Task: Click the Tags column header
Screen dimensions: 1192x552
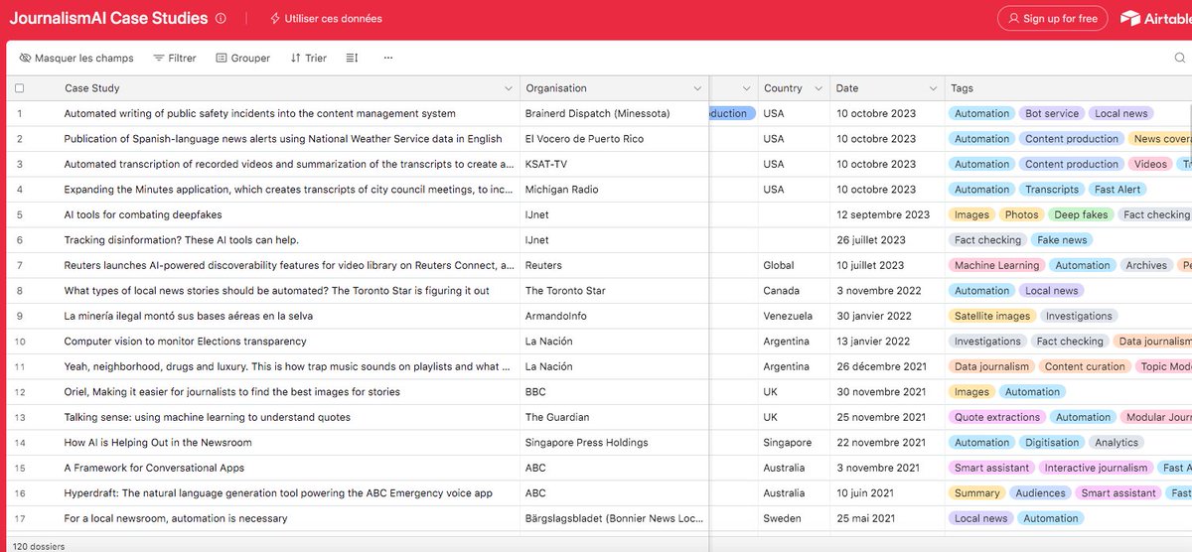Action: pyautogui.click(x=1068, y=88)
